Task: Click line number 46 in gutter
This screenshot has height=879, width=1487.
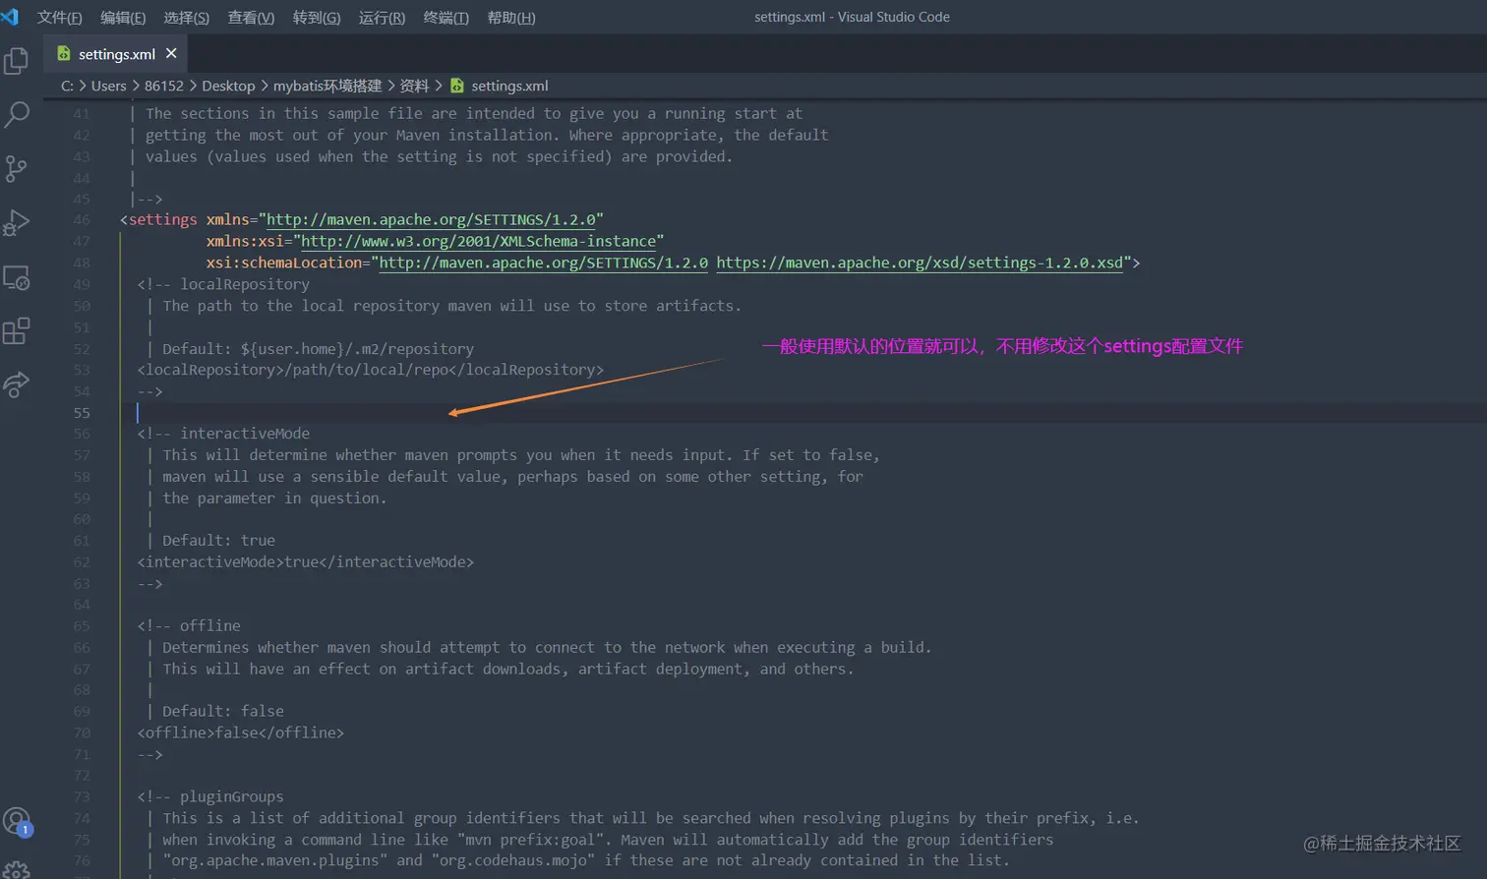Action: click(82, 220)
